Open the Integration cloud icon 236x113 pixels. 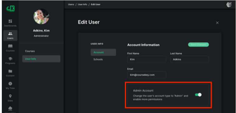click(10, 108)
